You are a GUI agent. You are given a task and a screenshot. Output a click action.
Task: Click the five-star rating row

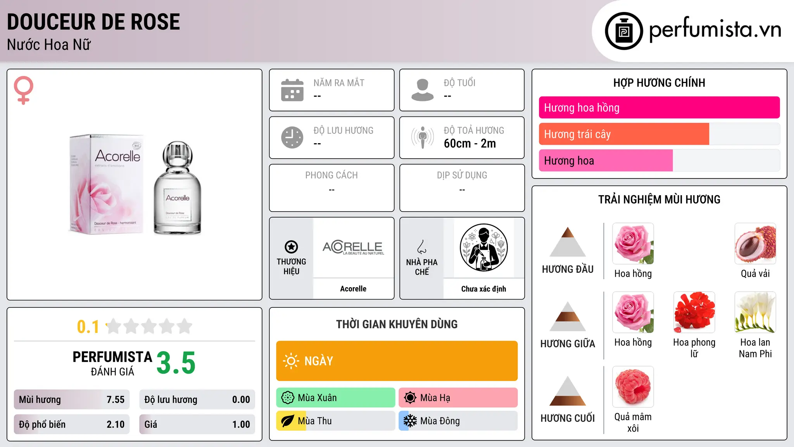(x=149, y=326)
